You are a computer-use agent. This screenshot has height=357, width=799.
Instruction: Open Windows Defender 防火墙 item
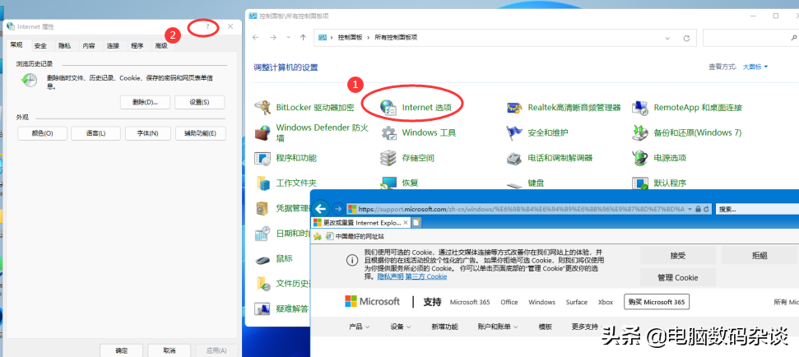pos(311,132)
